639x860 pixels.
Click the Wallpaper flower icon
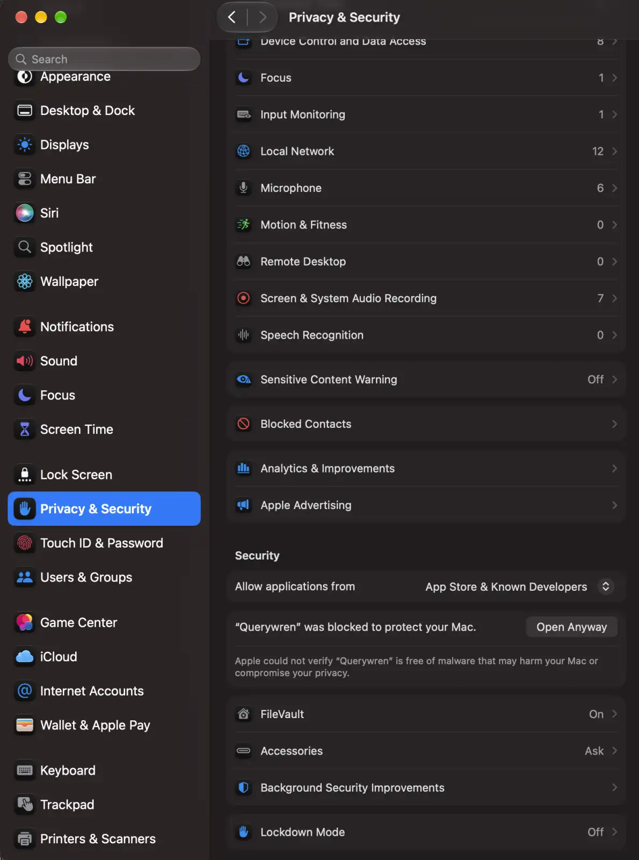25,281
